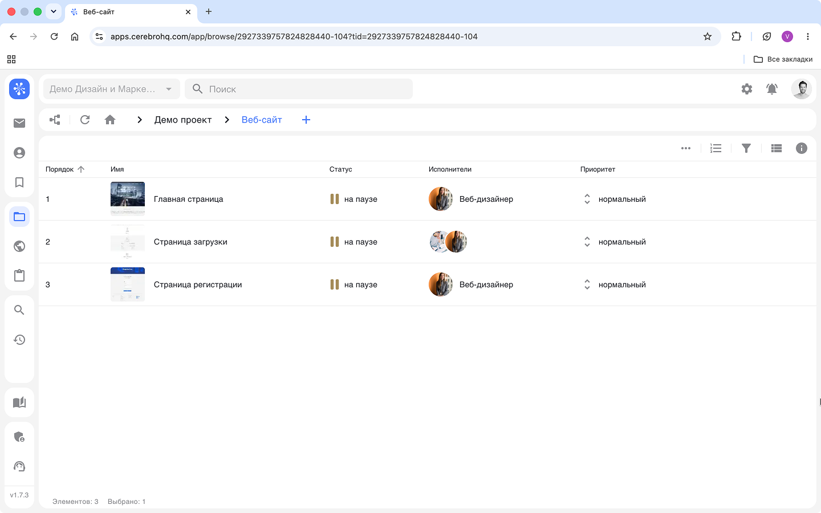Open the browser tab search dropdown arrow

point(54,11)
